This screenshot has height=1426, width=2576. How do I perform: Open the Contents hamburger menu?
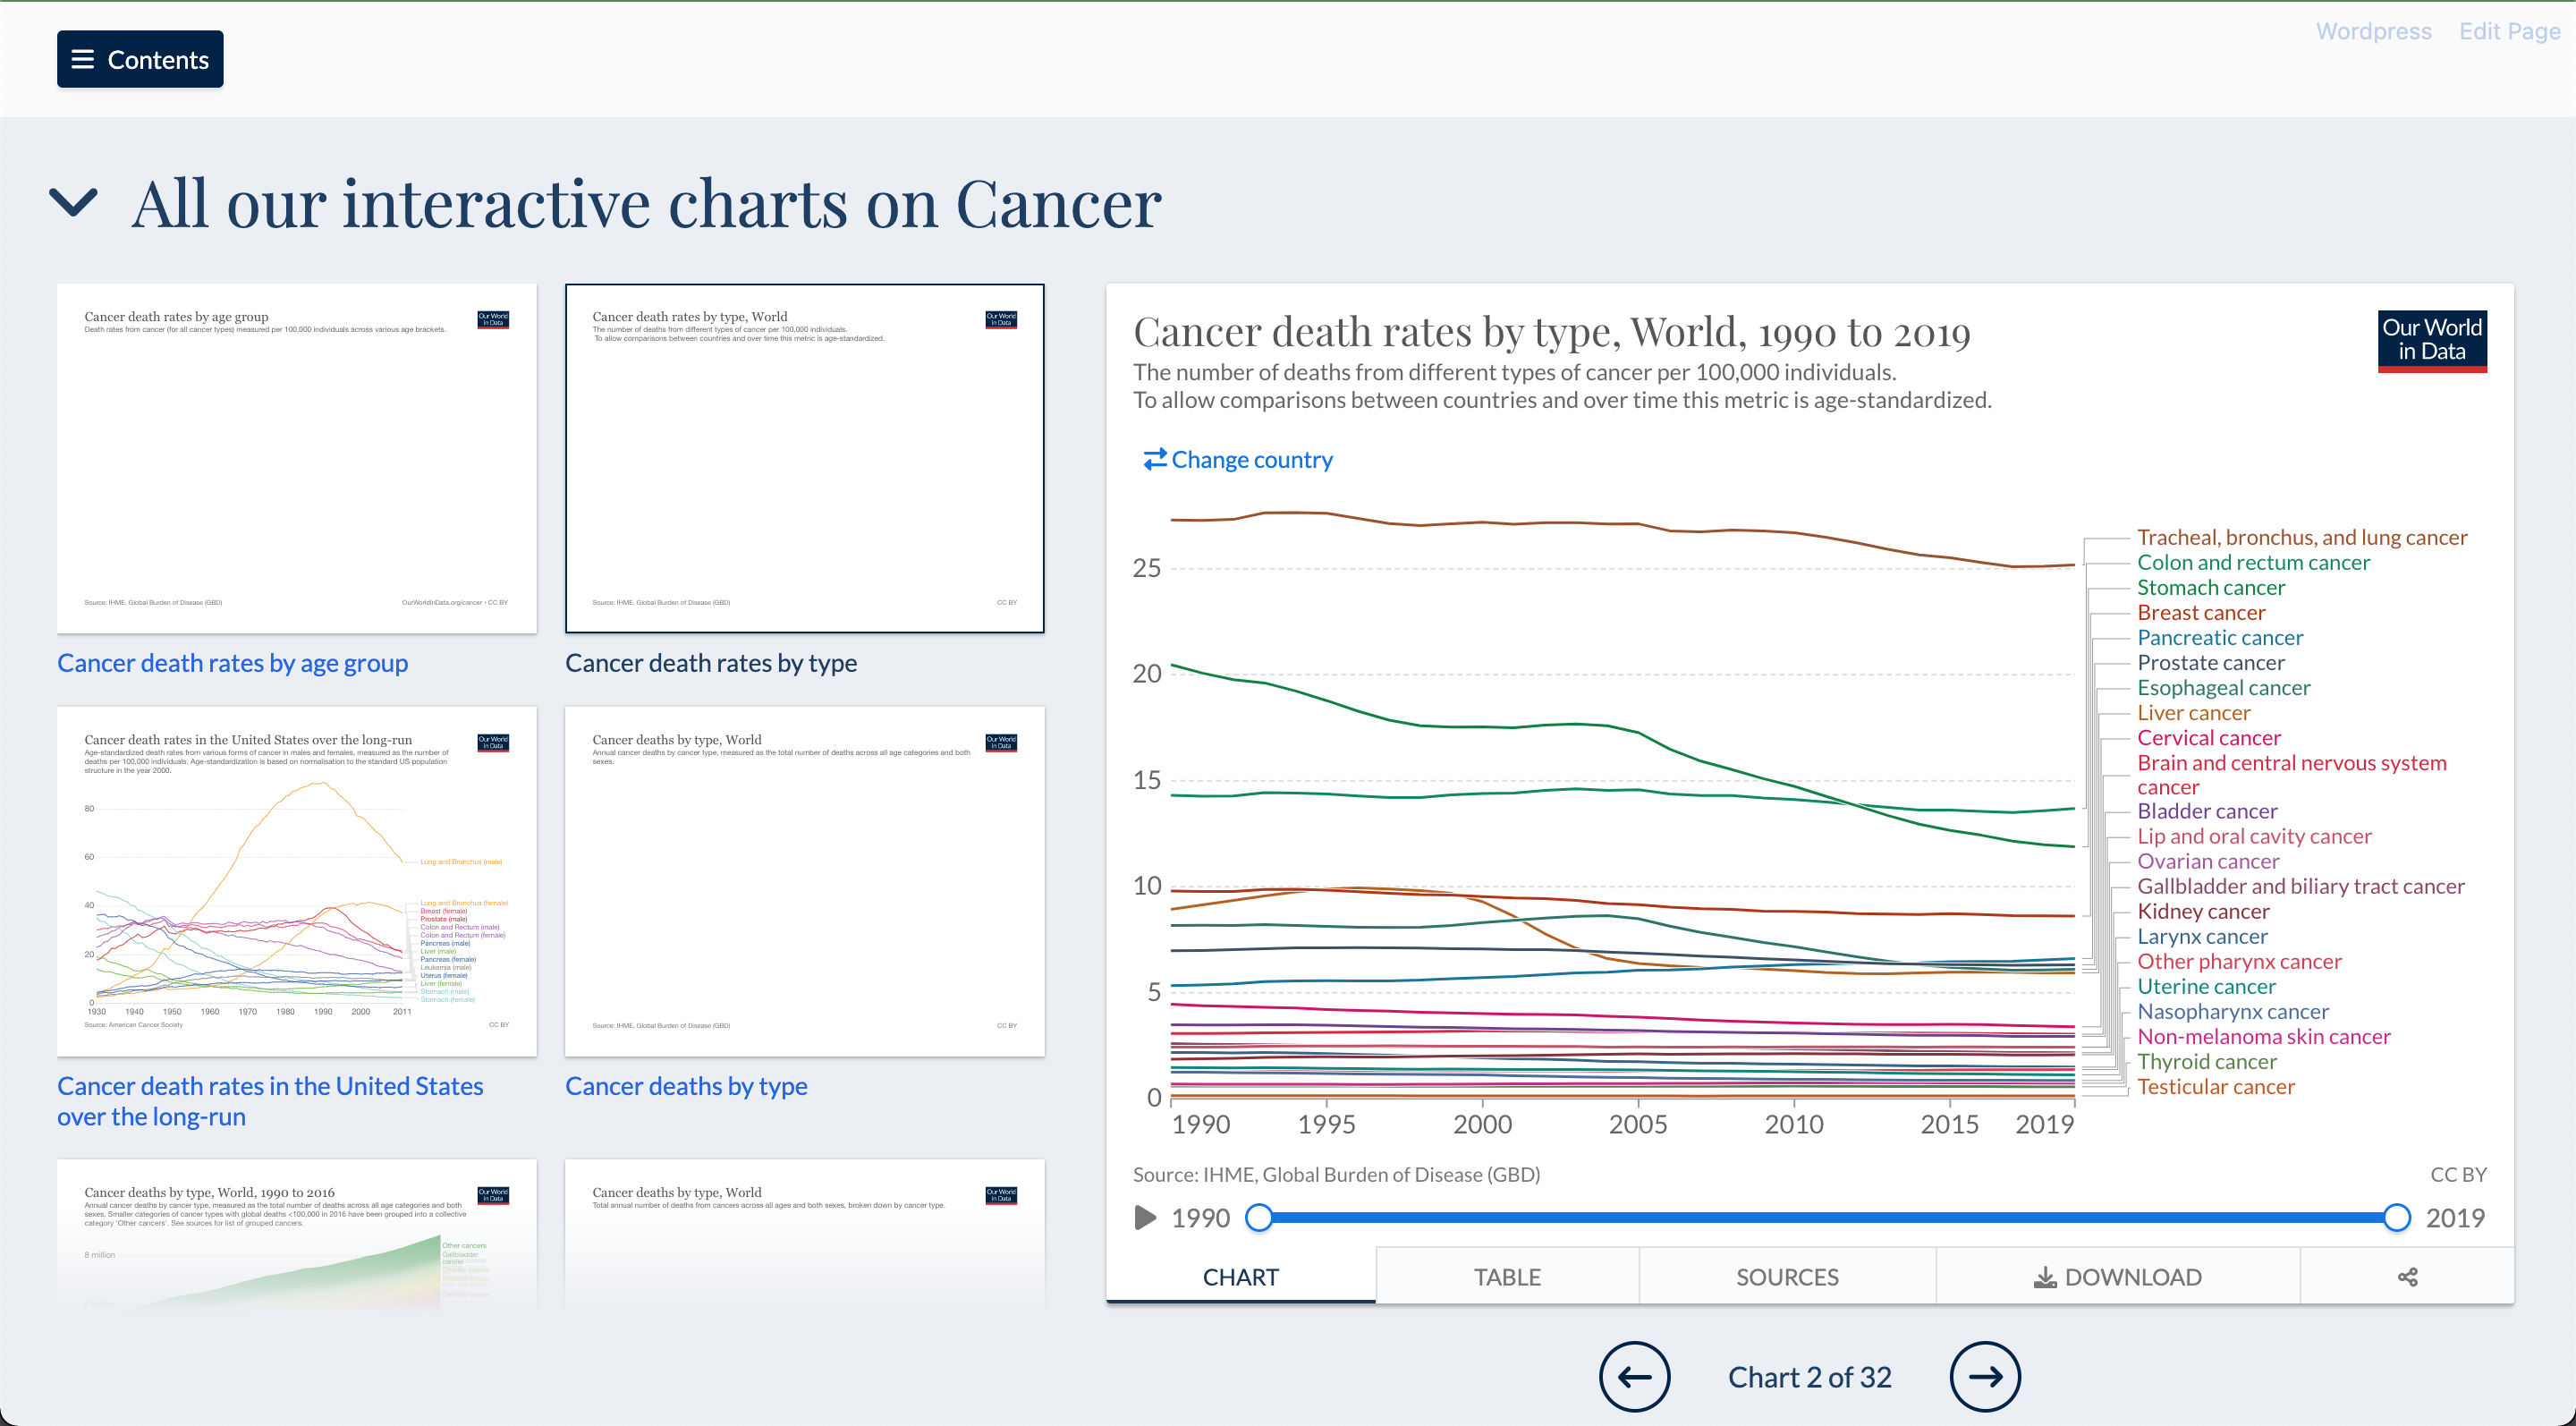139,59
